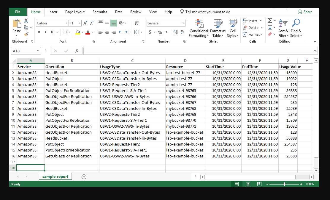Switch to the Formulas tab
This screenshot has height=200, width=330.
click(100, 12)
